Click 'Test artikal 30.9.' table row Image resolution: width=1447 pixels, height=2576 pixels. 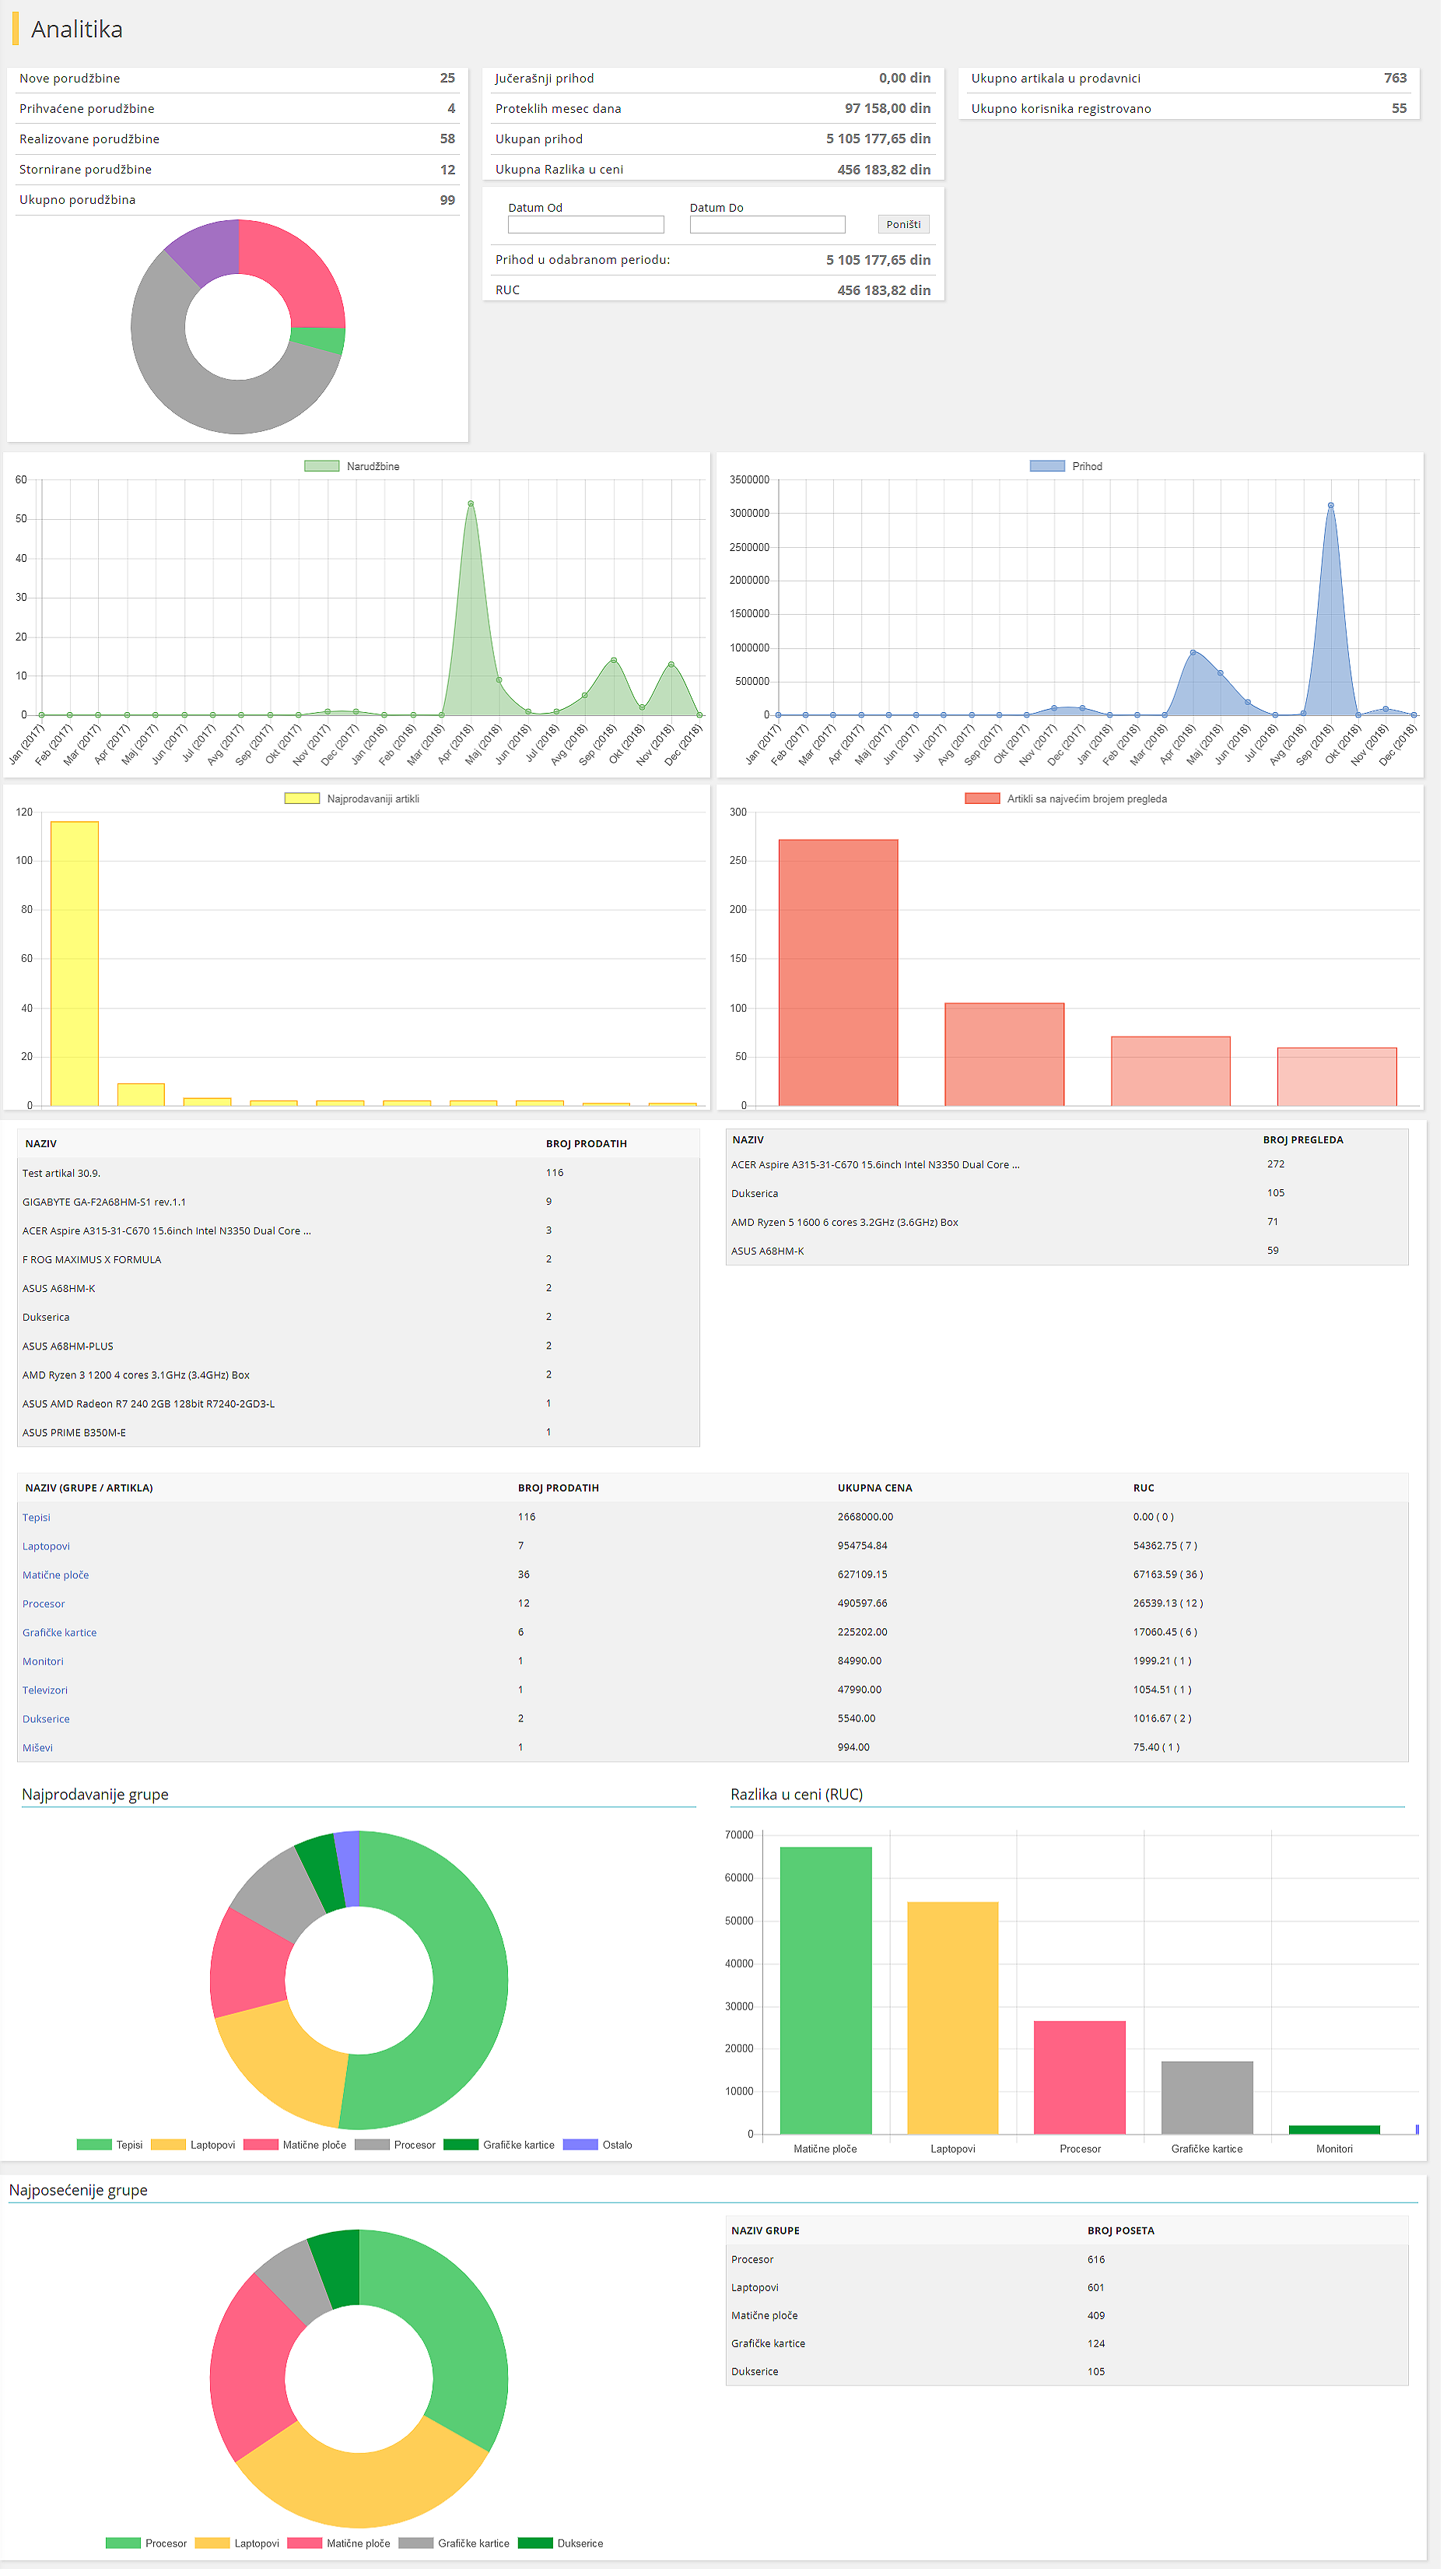click(359, 1177)
